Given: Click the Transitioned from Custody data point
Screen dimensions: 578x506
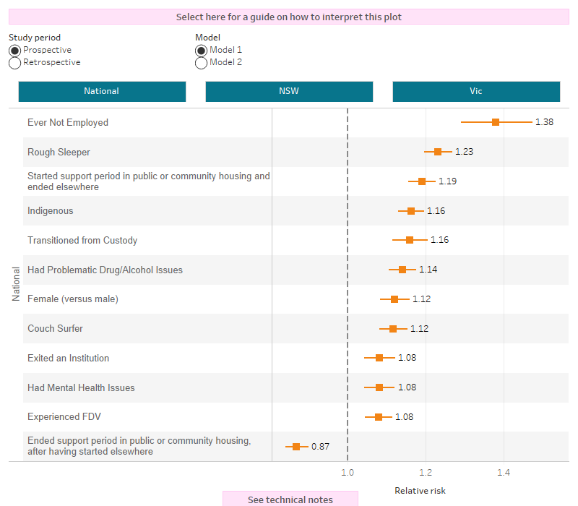Looking at the screenshot, I should click(410, 239).
